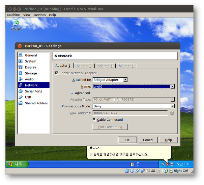Viewport: 204px width, 185px height.
Task: Open the Machine menu
Action: coord(13,15)
